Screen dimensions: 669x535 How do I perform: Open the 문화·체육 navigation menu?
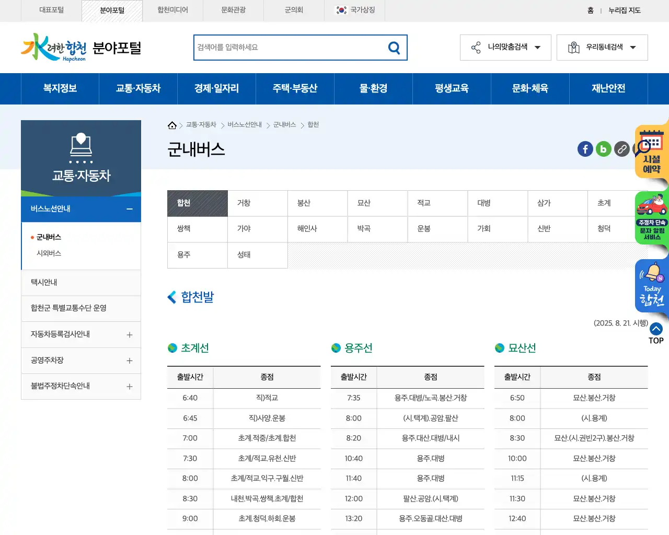click(x=530, y=89)
